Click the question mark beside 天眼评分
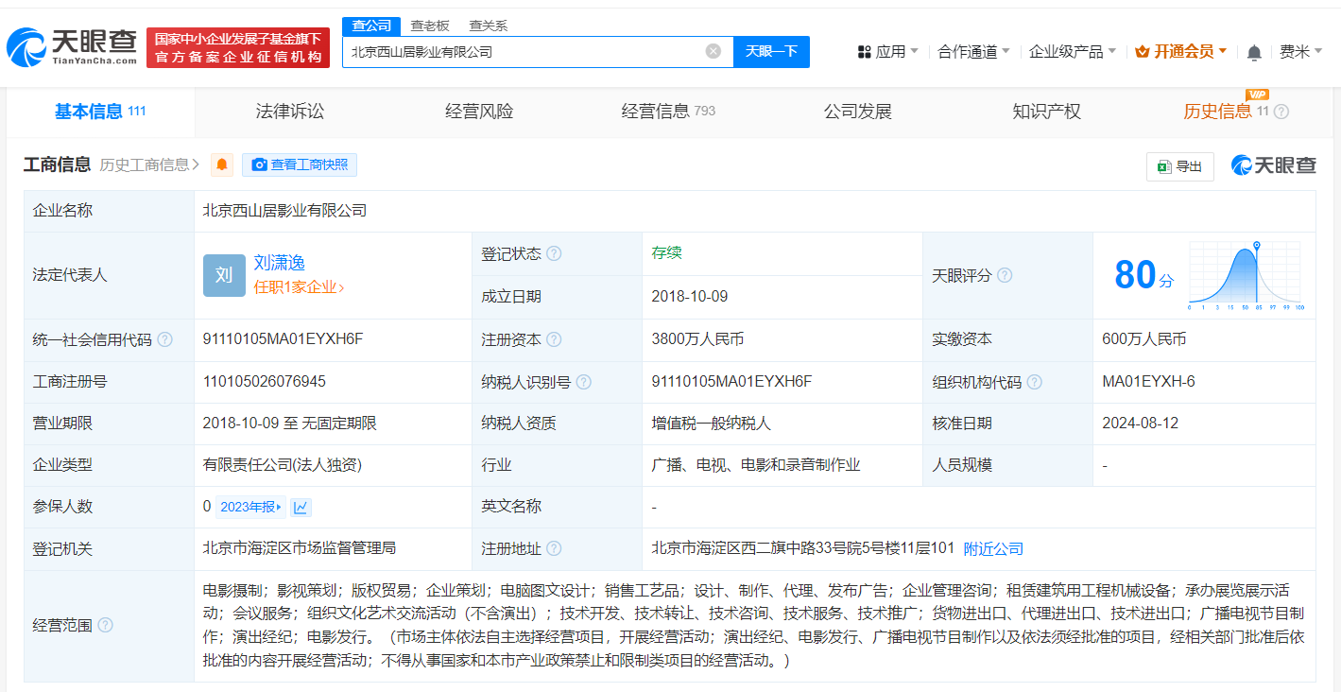Screen dimensions: 1341x692 [1005, 275]
